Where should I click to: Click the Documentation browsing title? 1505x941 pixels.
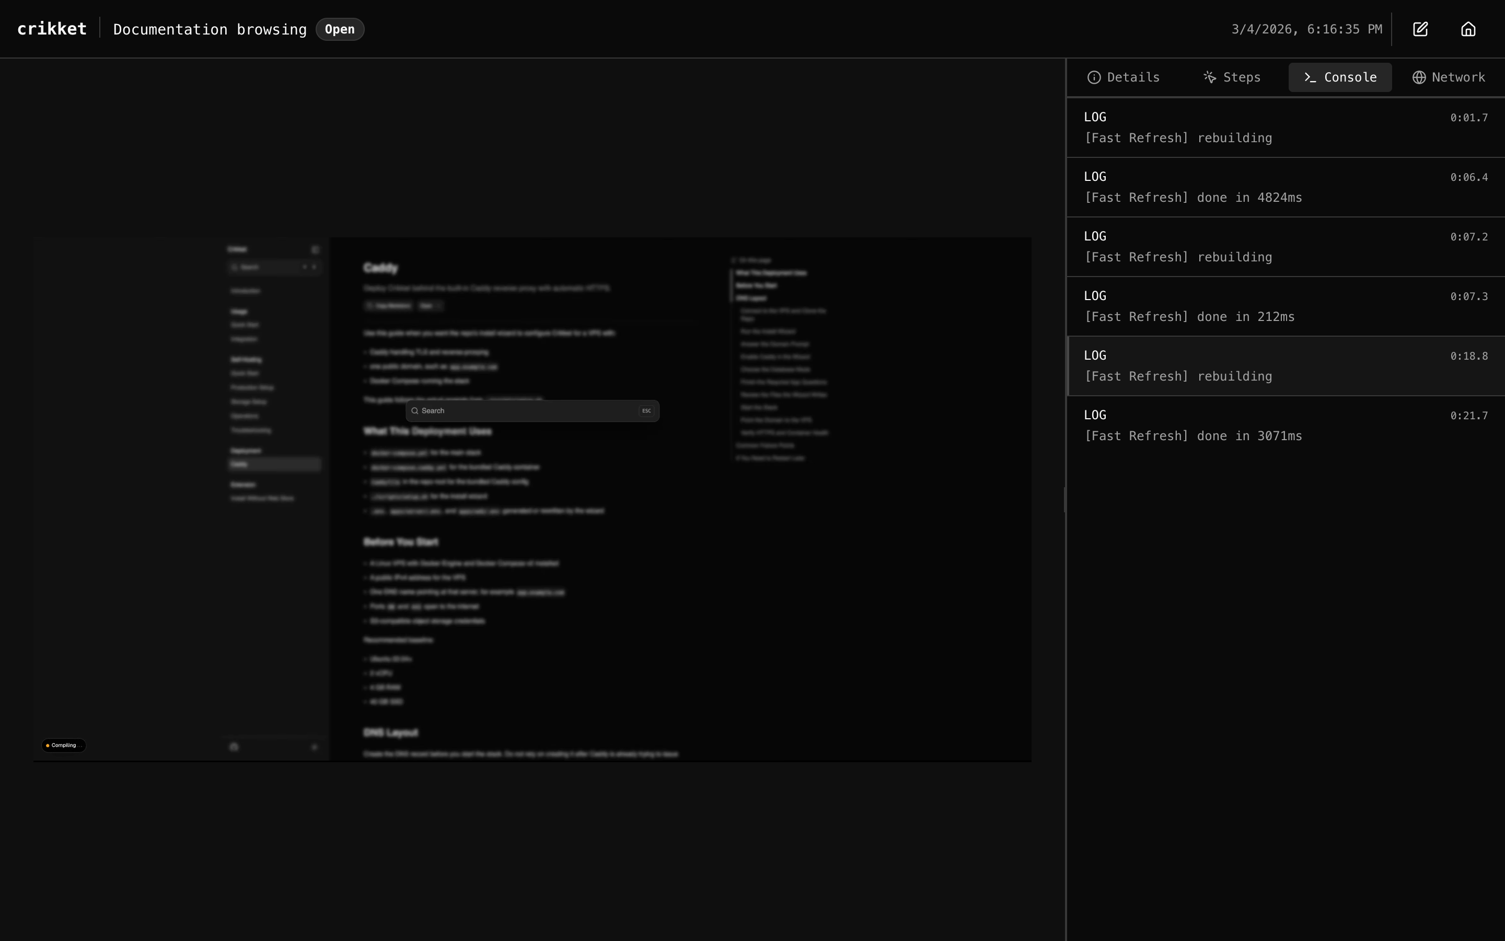pyautogui.click(x=210, y=29)
